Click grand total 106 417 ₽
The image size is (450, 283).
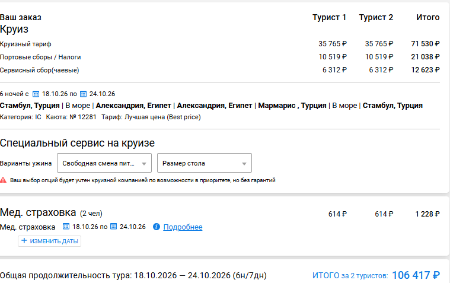(416, 275)
